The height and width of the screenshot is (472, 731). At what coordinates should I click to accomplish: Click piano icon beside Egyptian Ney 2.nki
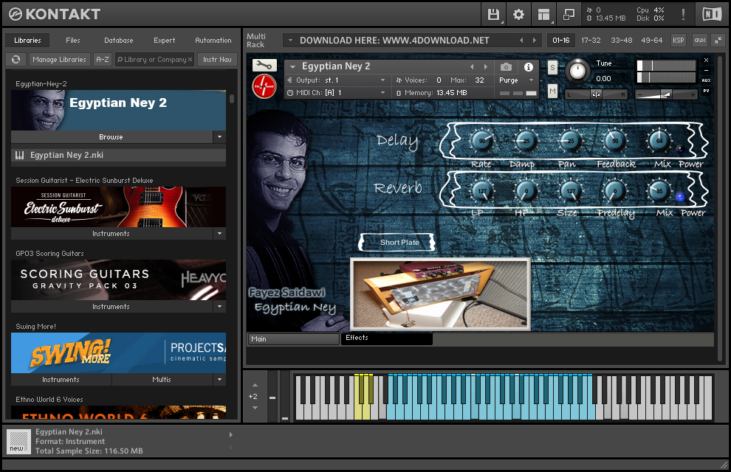[20, 155]
